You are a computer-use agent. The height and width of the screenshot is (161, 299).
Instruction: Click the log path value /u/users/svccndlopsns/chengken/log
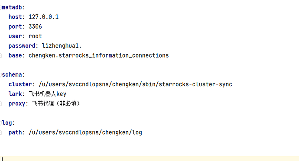[85, 132]
